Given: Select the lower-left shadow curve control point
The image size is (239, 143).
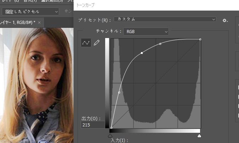Looking at the screenshot, I should click(119, 92).
